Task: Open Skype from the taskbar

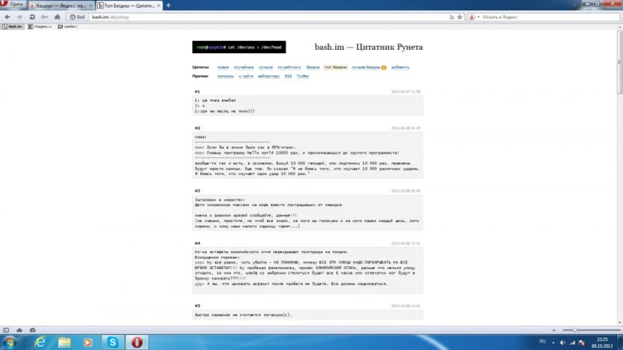Action: pos(113,342)
